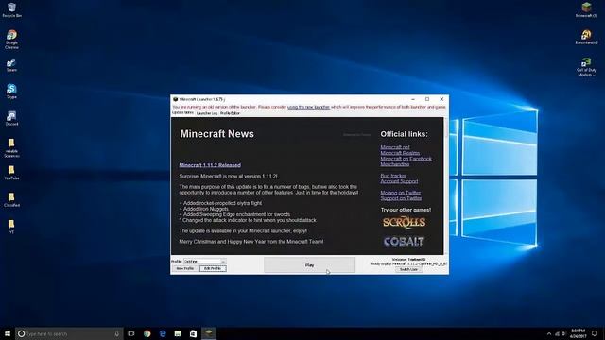
Task: Select the Steam desktop icon
Action: click(11, 65)
